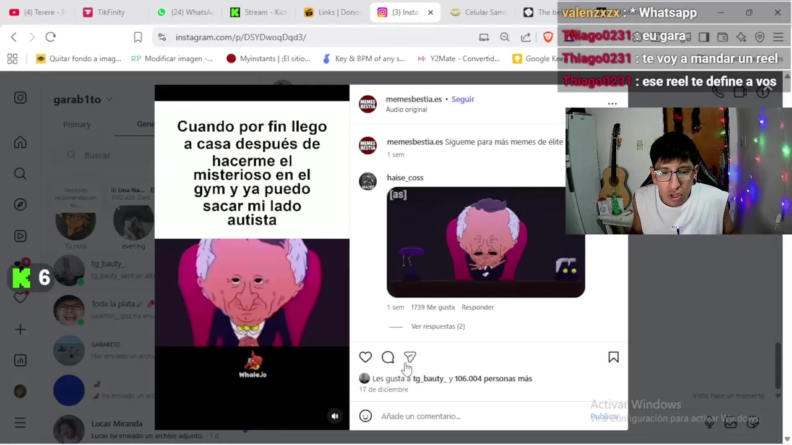Open the bookmarks bar apps grid icon
This screenshot has width=792, height=445.
[12, 59]
